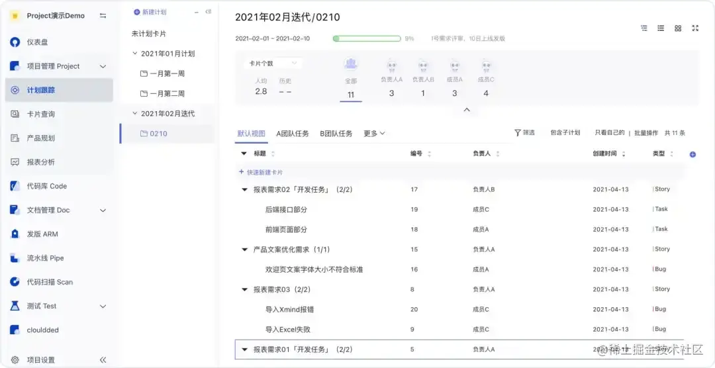Viewport: 715px width, 368px height.
Task: Expand the 文档管理 Doc chevron
Action: 103,210
